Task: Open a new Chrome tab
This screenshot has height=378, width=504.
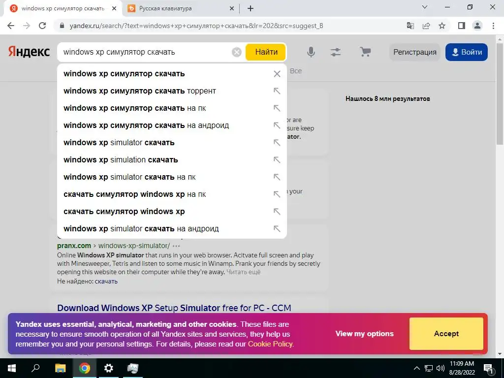Action: [251, 9]
